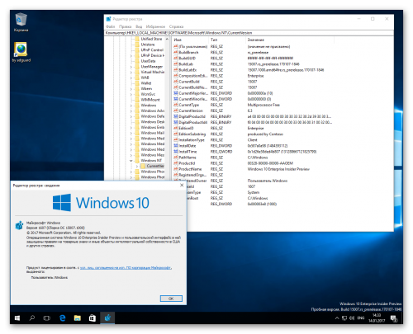Open the Help menu in Registry Editor
The height and width of the screenshot is (334, 413).
176,26
